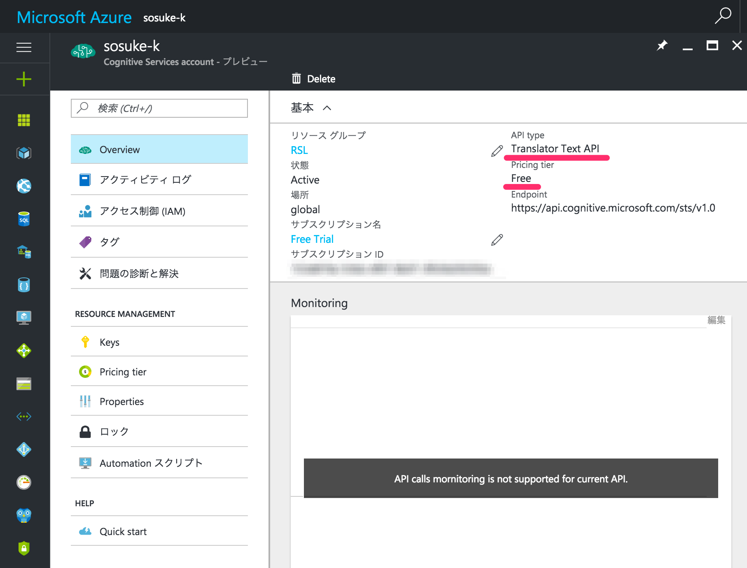
Task: Open Automation スクリプト menu item
Action: point(159,463)
